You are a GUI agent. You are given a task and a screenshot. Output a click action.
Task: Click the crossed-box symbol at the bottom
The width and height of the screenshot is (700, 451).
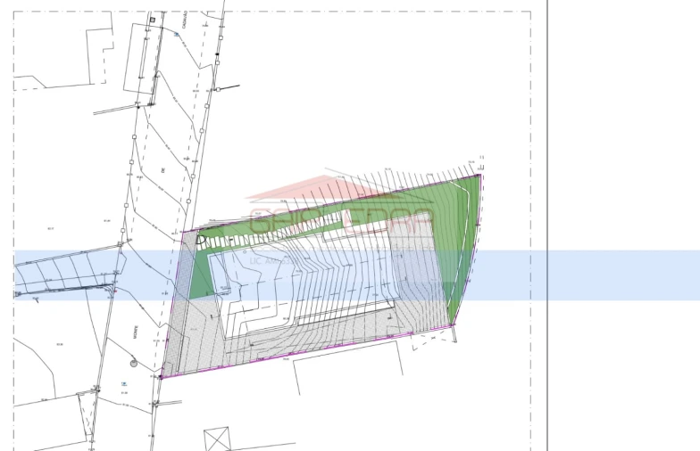coord(218,440)
